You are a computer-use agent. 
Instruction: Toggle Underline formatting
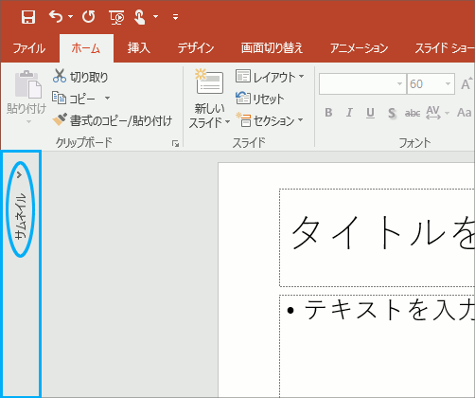[x=370, y=113]
